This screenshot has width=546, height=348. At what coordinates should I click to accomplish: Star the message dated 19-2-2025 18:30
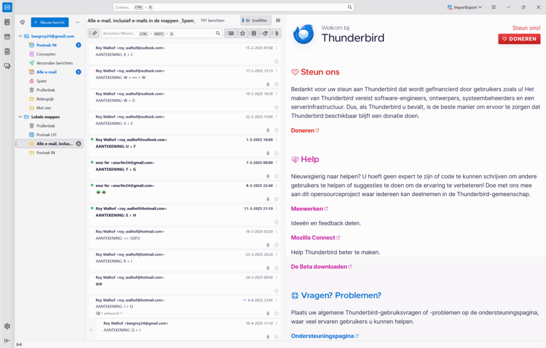pyautogui.click(x=277, y=107)
